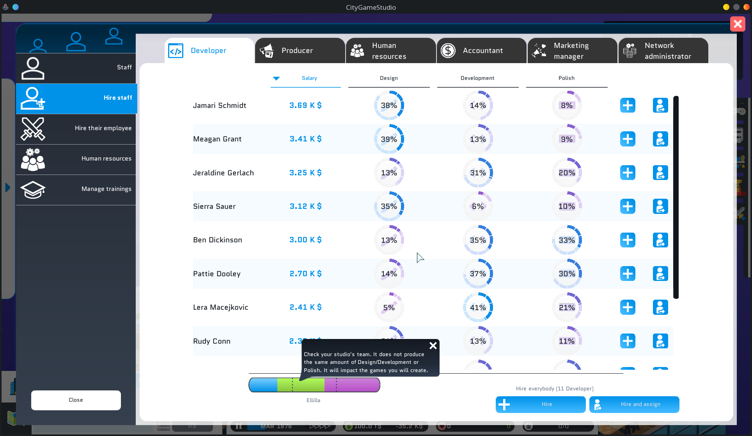Hire Jeraldine Gerlach using the plus icon
This screenshot has height=436, width=752.
click(x=628, y=173)
